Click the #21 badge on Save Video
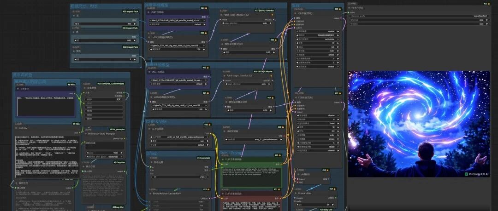Image resolution: width=498 pixels, height=211 pixels. tap(486, 4)
